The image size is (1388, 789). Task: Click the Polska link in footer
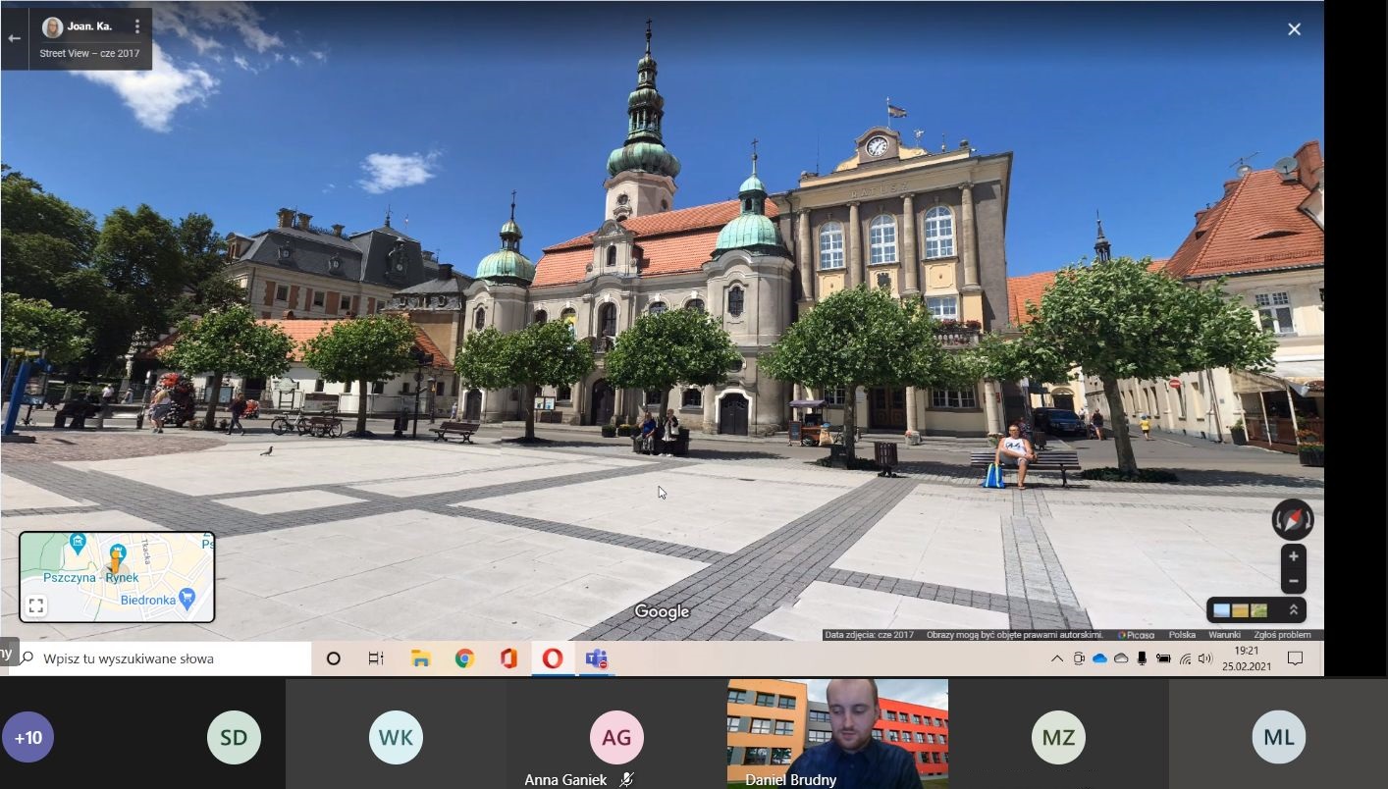1182,635
